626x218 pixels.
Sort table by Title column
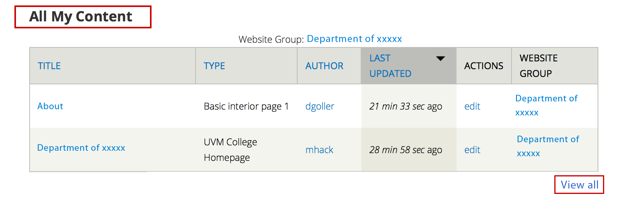point(49,66)
